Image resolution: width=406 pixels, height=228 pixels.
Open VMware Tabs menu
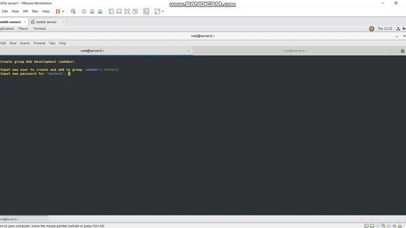tap(35, 11)
